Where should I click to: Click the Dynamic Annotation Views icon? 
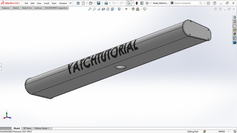pyautogui.click(x=108, y=9)
